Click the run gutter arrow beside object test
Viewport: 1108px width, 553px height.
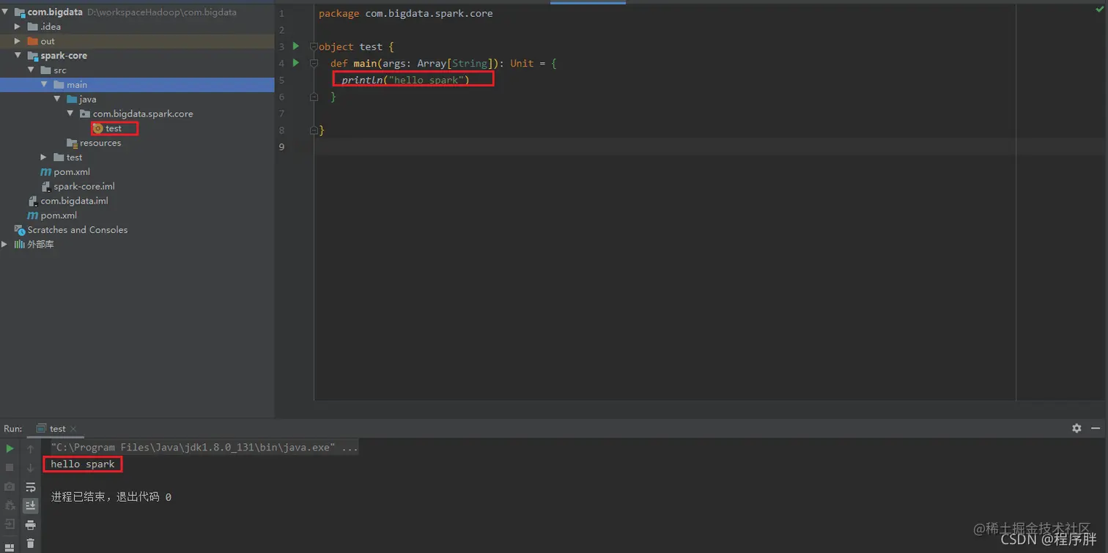296,46
